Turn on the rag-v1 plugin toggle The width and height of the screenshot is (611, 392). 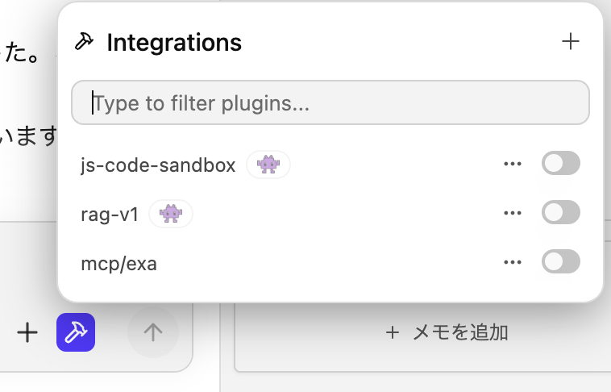coord(560,213)
